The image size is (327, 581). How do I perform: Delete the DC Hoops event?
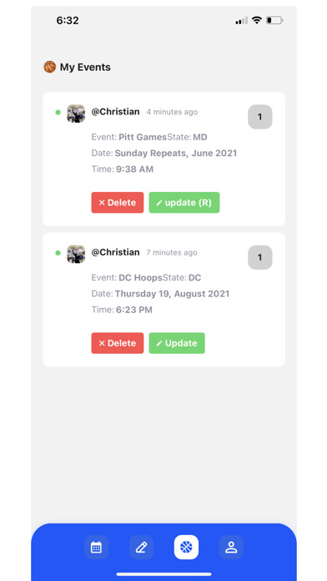tap(118, 343)
